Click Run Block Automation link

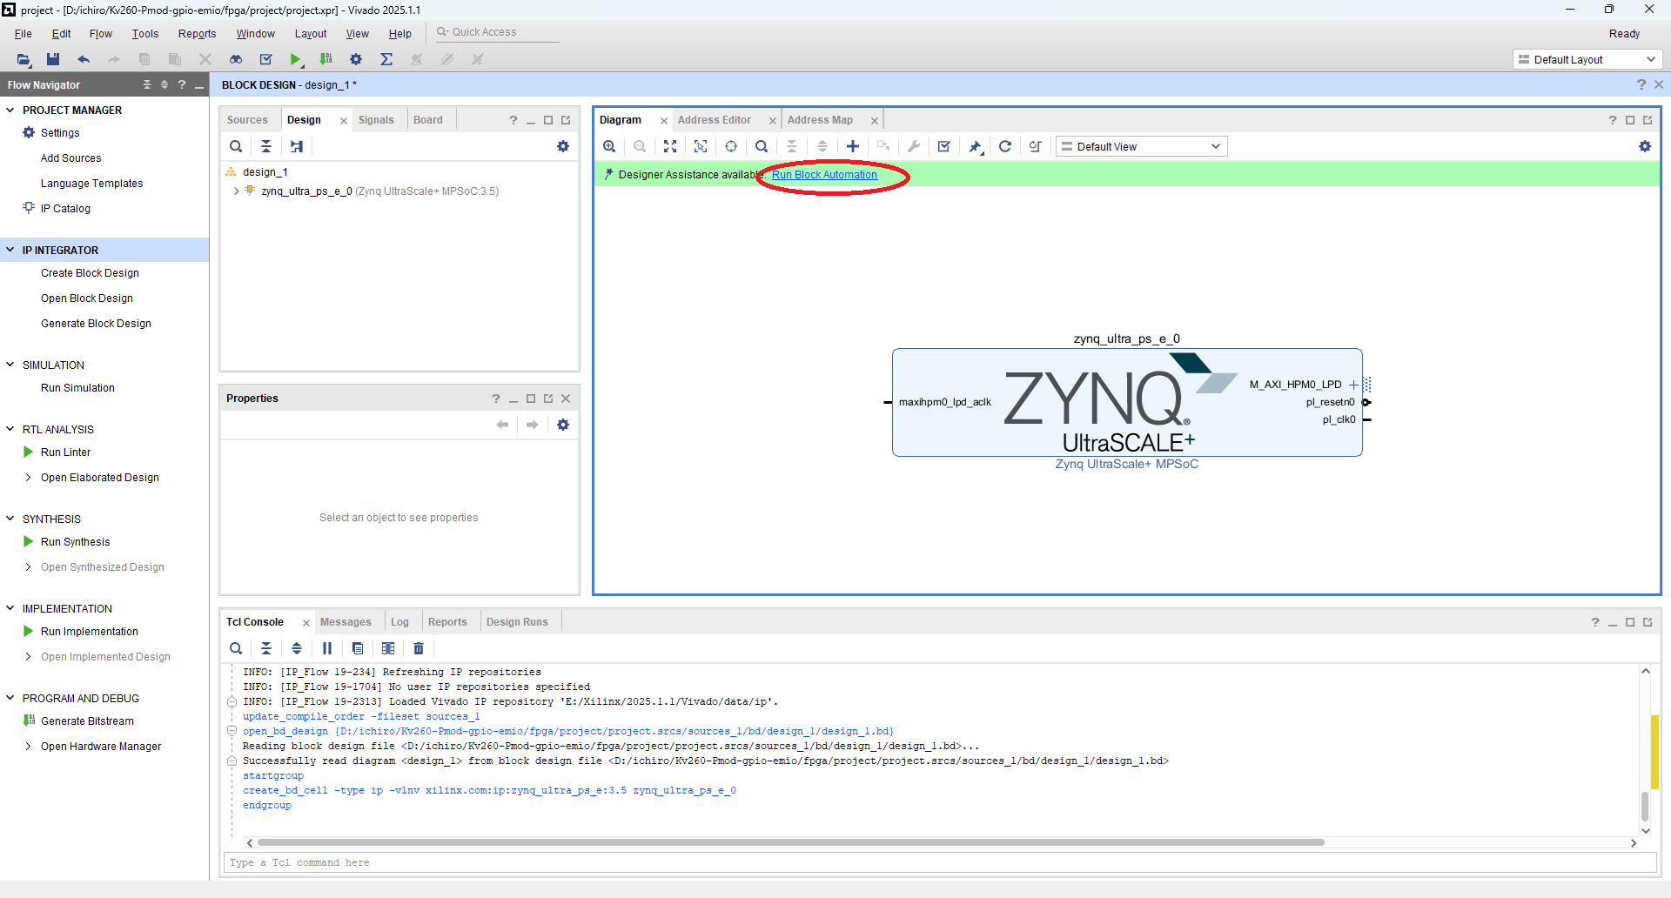[824, 175]
